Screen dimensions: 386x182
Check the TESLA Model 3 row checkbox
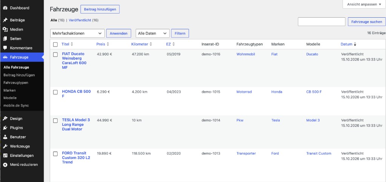55,120
